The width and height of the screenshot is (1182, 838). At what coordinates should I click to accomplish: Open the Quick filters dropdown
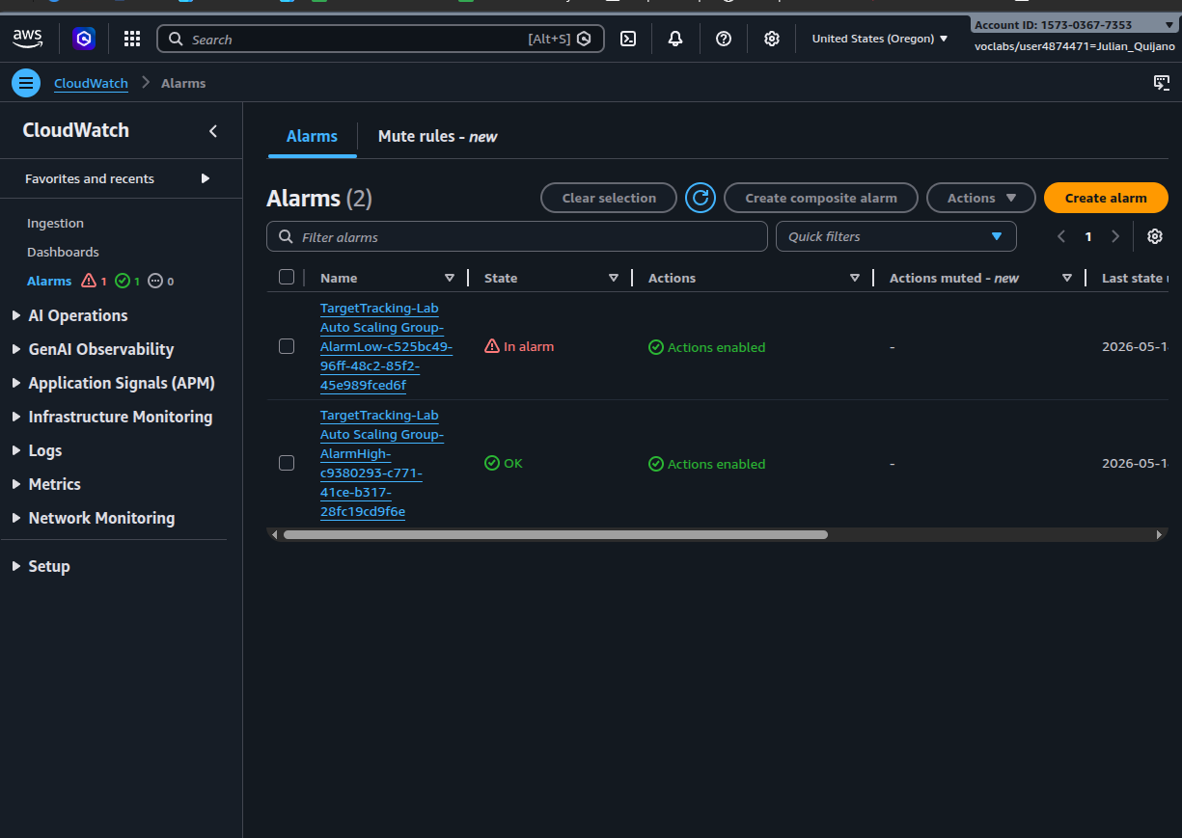(896, 236)
